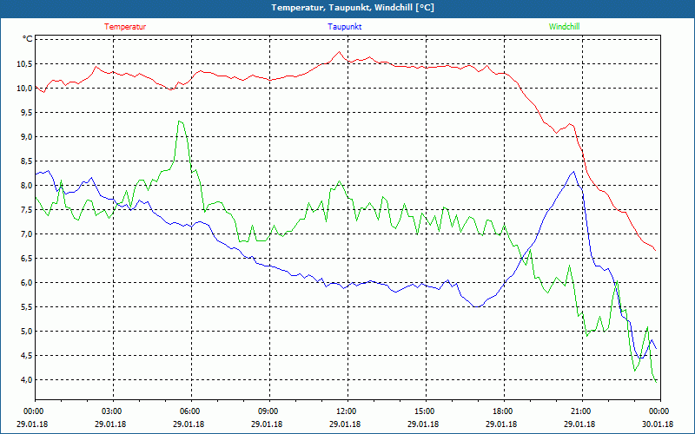Click the 15:00 time label
695x434 pixels.
pyautogui.click(x=423, y=411)
